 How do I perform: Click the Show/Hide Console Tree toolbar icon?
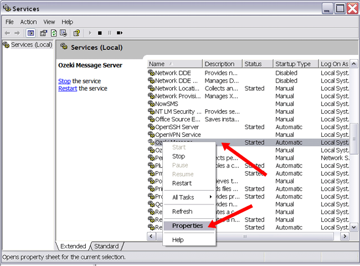(31, 33)
